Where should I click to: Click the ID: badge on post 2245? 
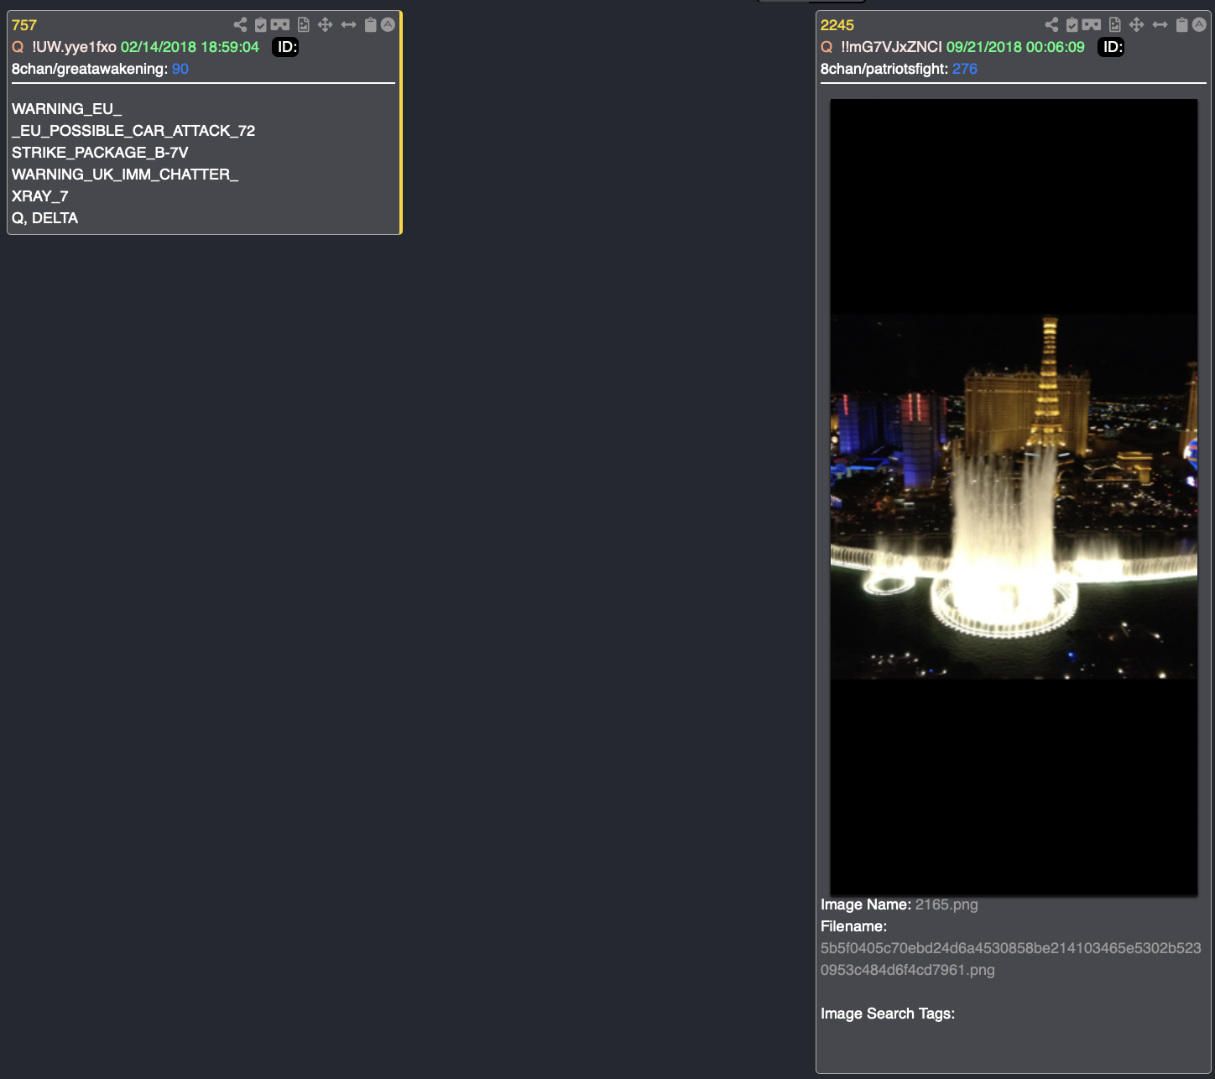tap(1111, 47)
